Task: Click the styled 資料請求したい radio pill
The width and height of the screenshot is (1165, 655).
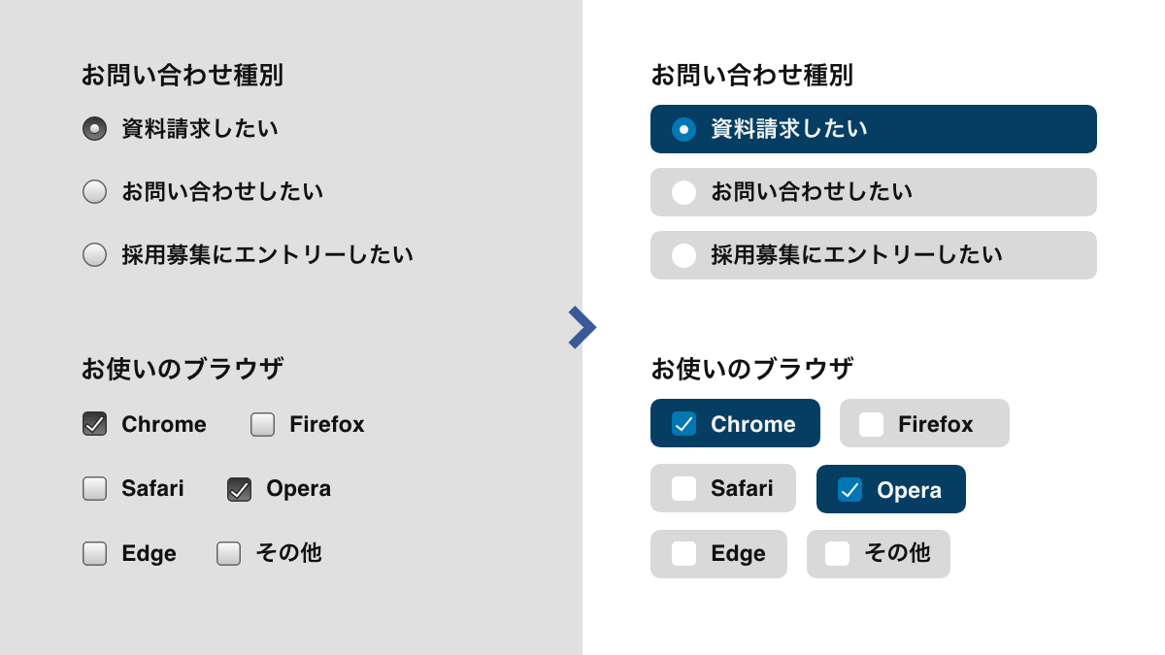Action: click(x=873, y=129)
